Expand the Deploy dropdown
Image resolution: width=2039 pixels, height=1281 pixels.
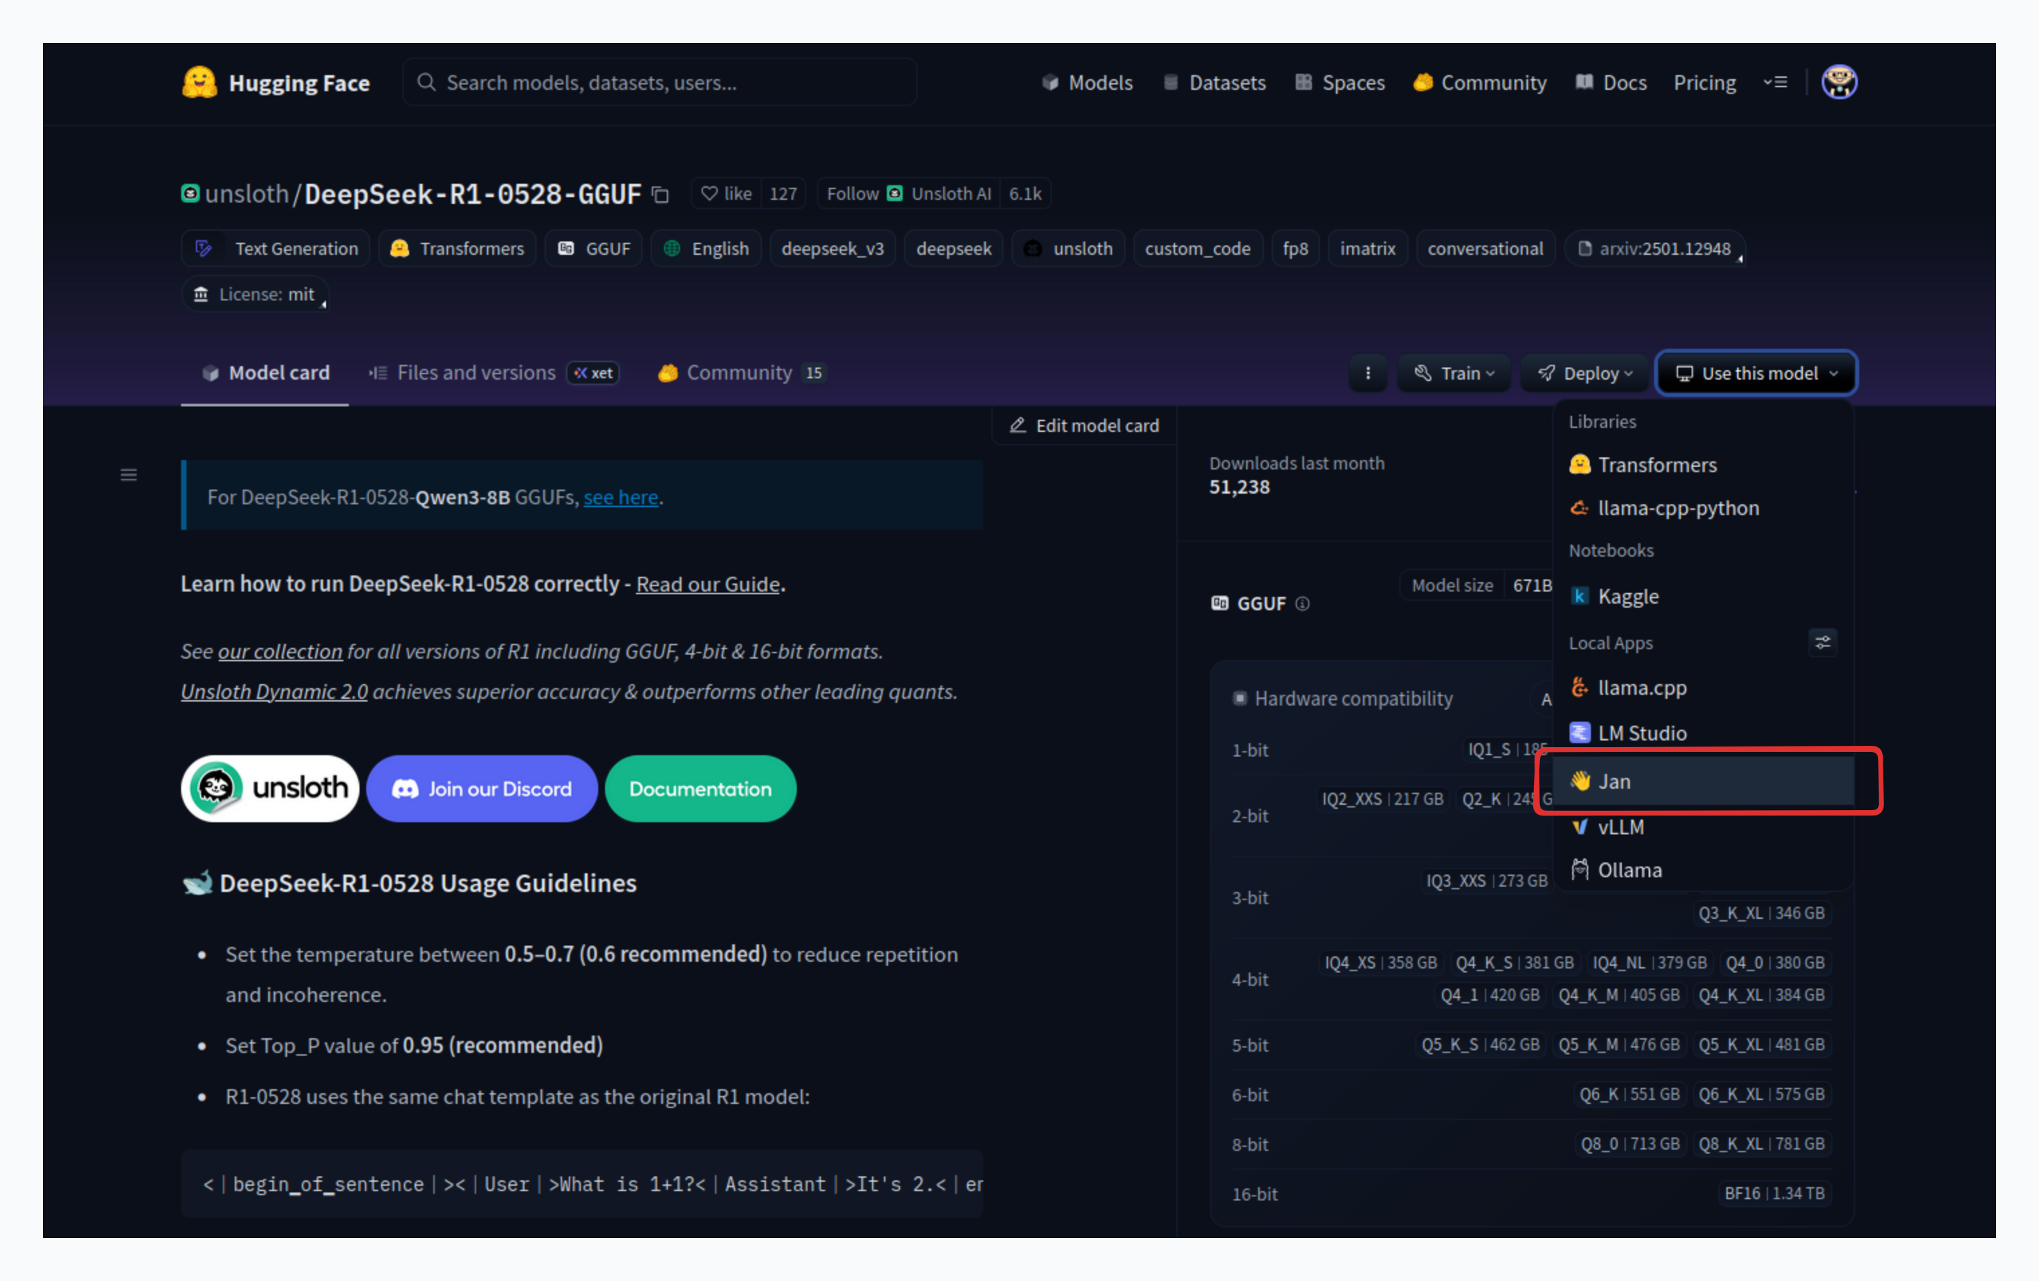point(1585,374)
